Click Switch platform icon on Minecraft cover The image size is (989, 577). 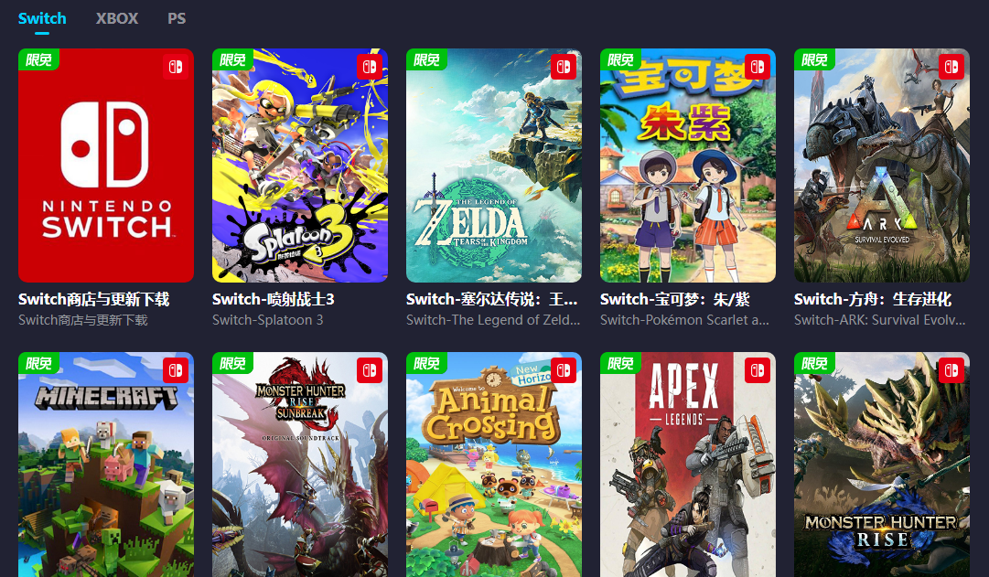pyautogui.click(x=176, y=370)
